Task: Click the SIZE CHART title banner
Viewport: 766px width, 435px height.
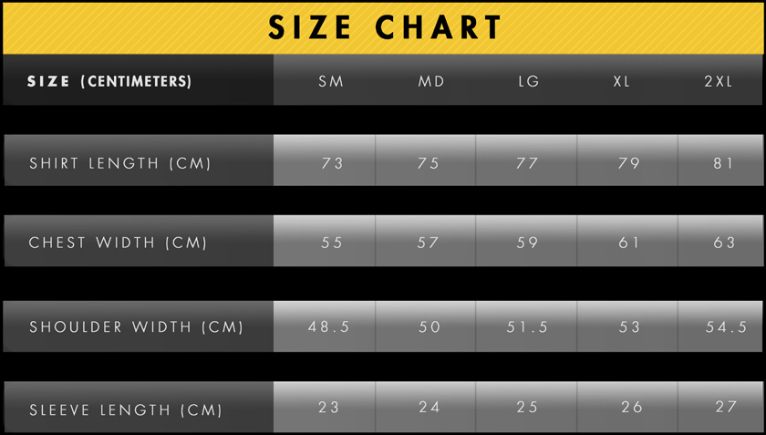Action: tap(383, 27)
